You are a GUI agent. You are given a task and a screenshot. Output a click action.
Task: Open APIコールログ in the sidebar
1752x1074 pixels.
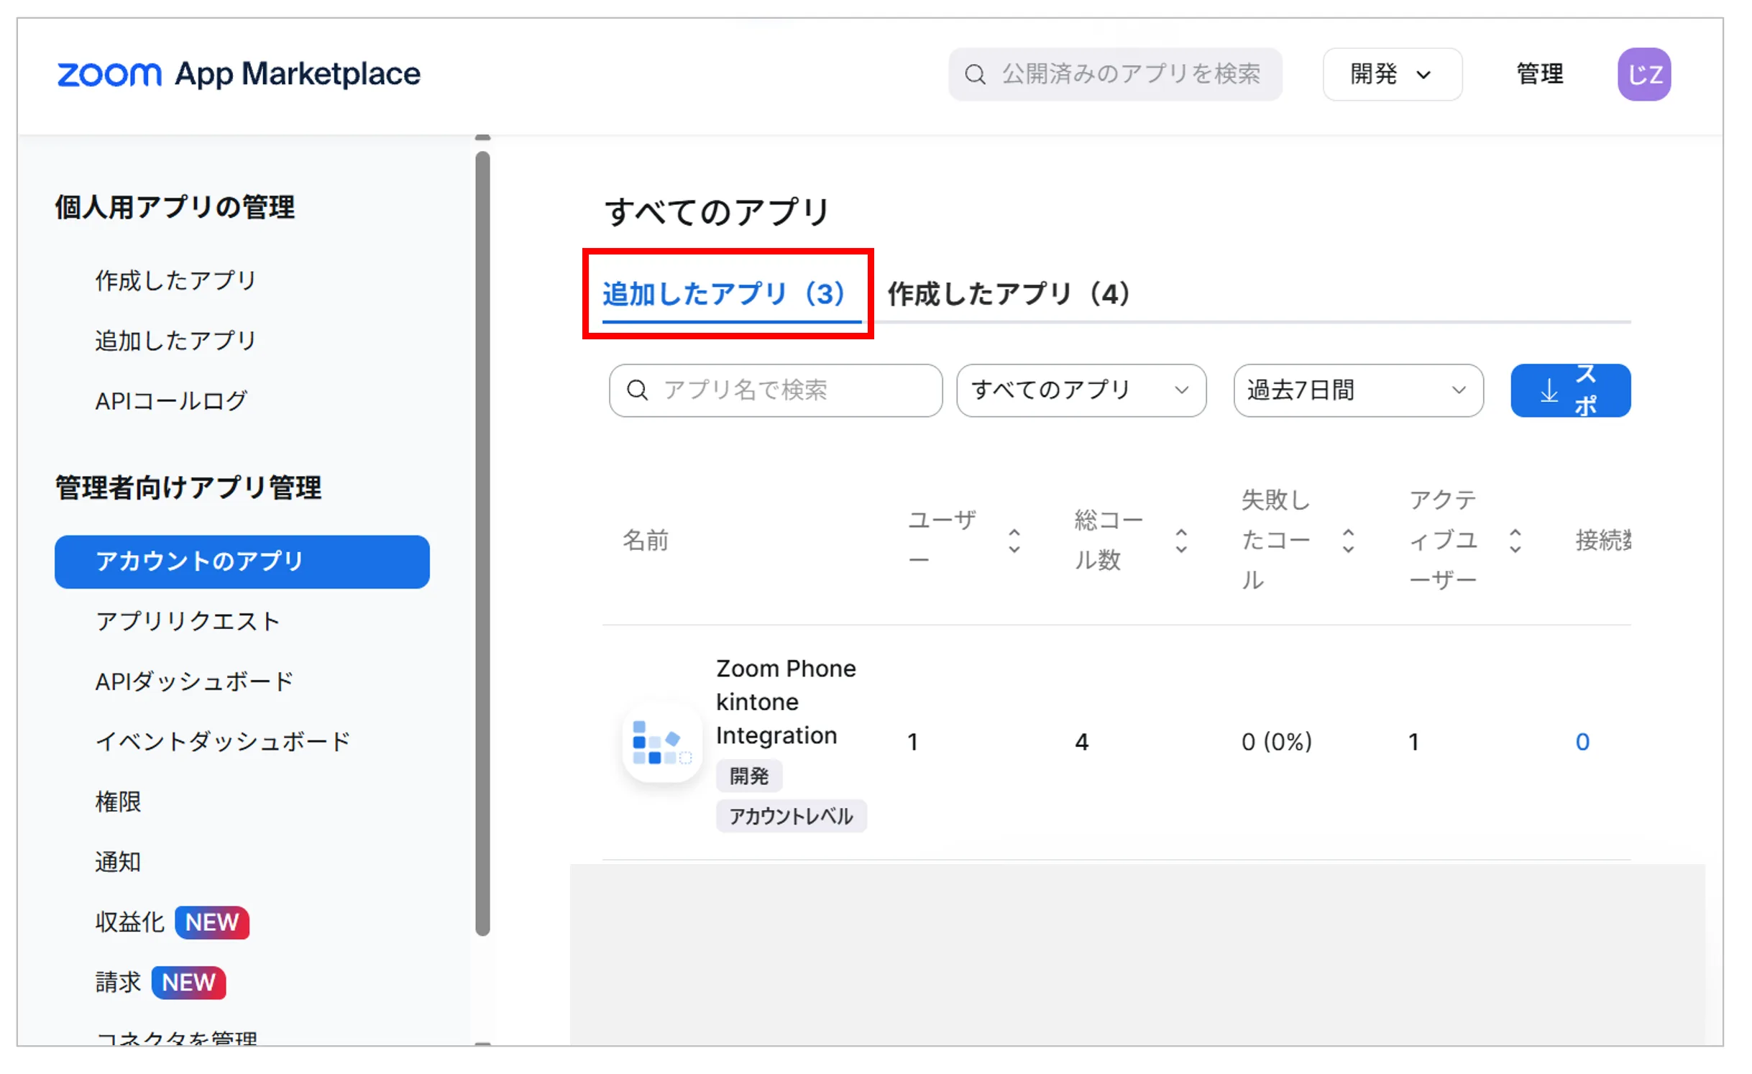pyautogui.click(x=171, y=401)
